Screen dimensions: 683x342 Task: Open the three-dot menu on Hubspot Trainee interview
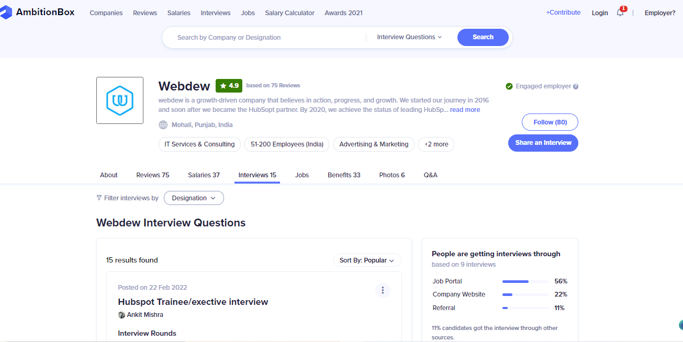coord(383,290)
